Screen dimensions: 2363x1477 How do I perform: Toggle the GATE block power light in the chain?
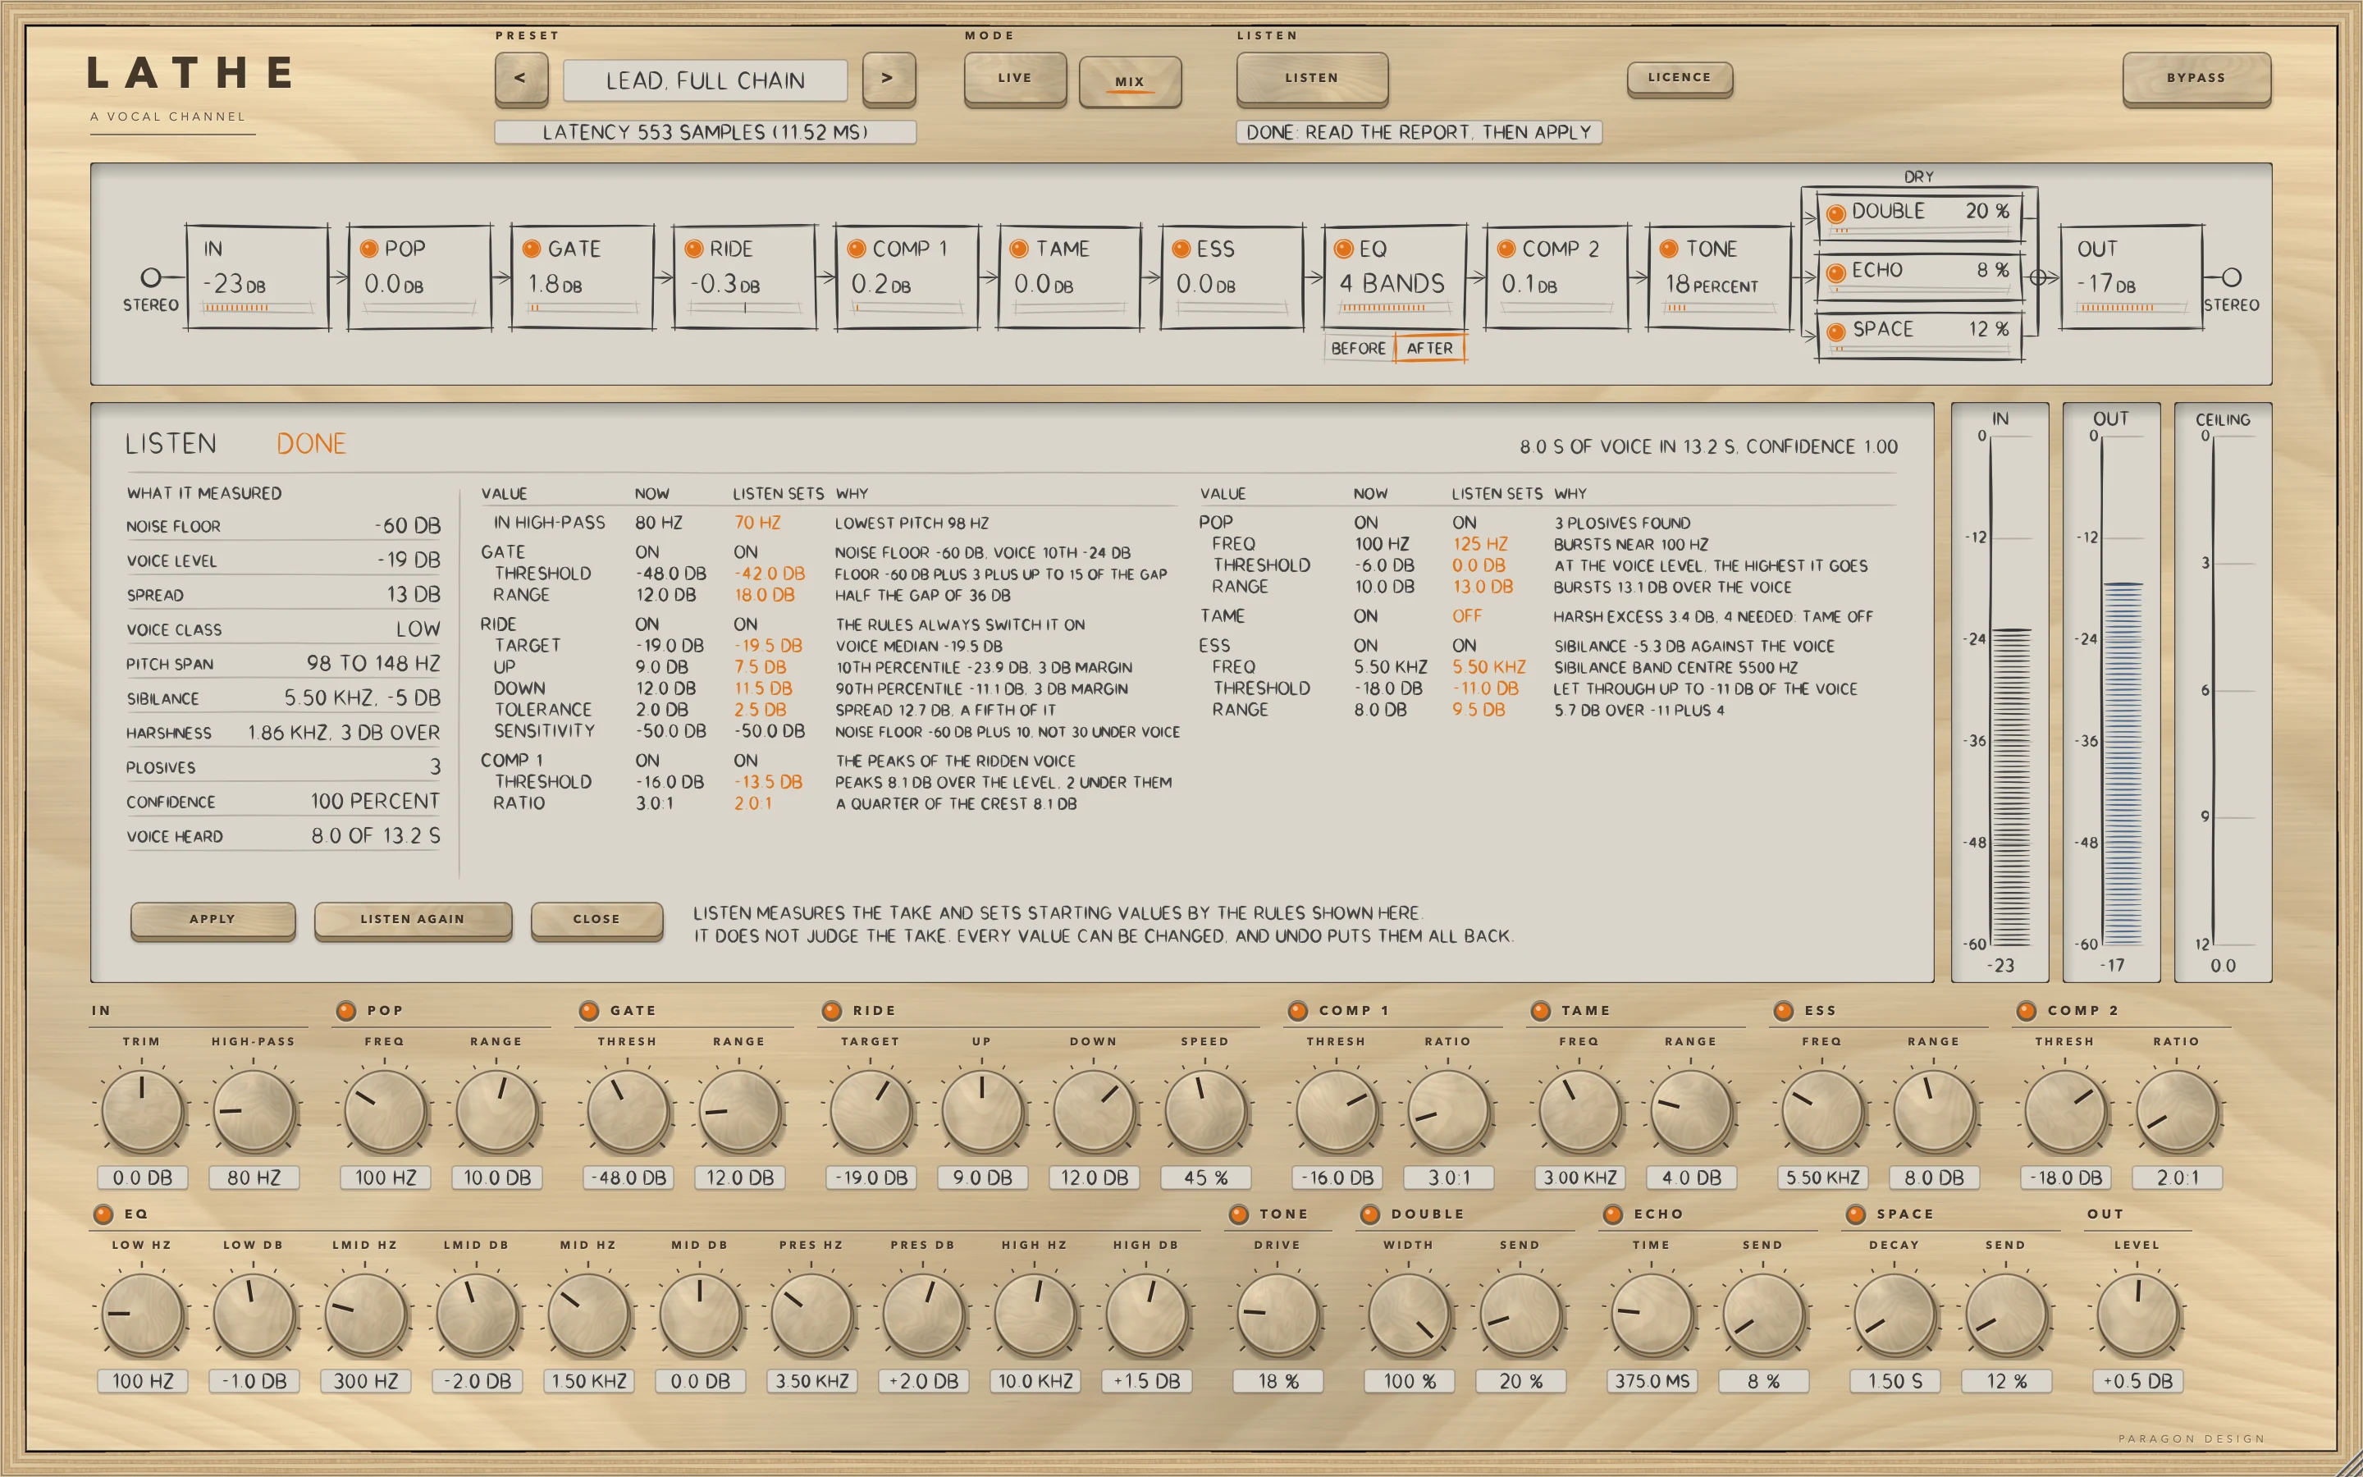[x=531, y=249]
